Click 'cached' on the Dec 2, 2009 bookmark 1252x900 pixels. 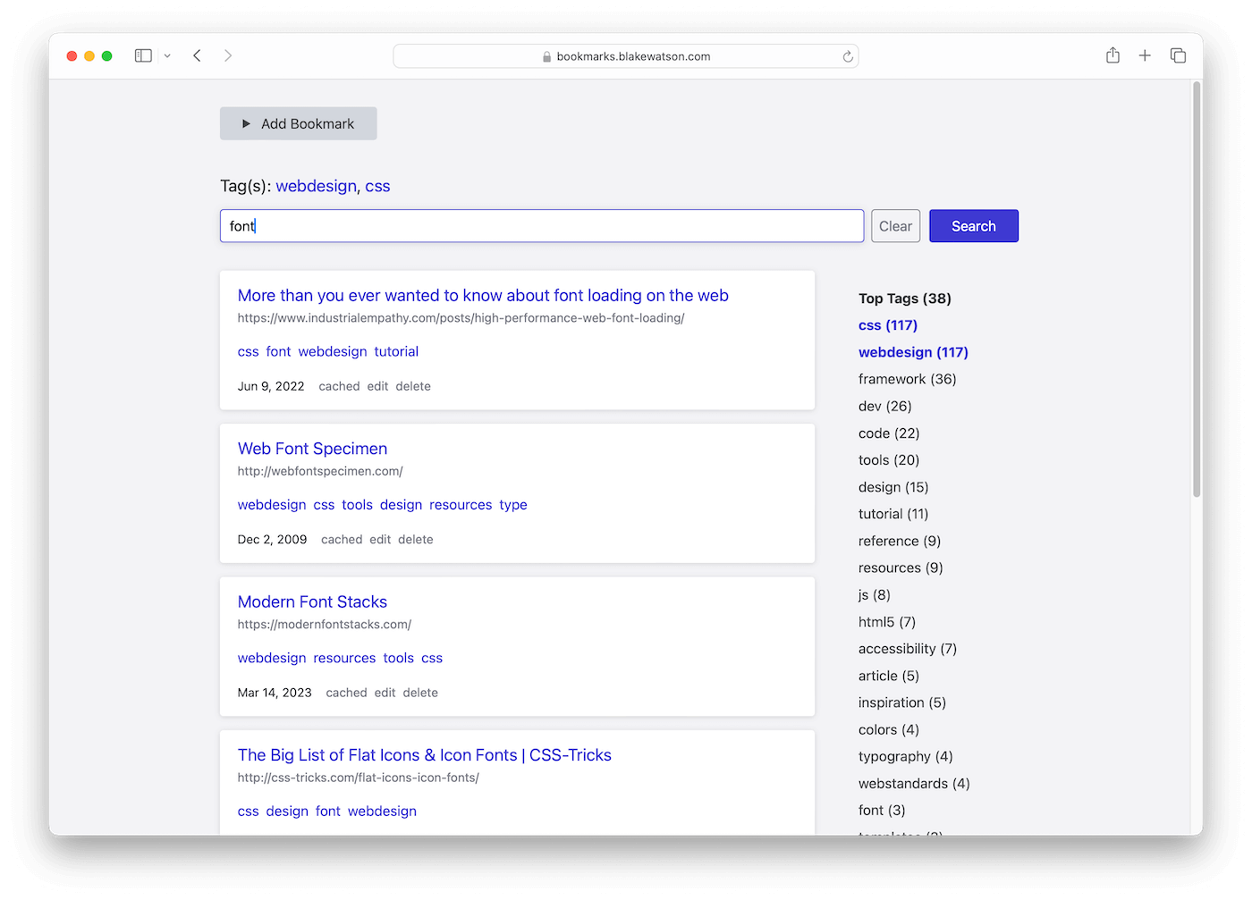tap(342, 540)
